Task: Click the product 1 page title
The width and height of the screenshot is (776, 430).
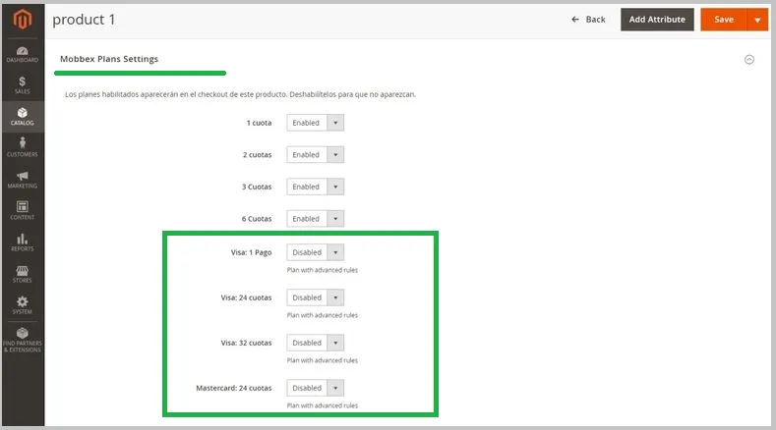Action: tap(84, 20)
